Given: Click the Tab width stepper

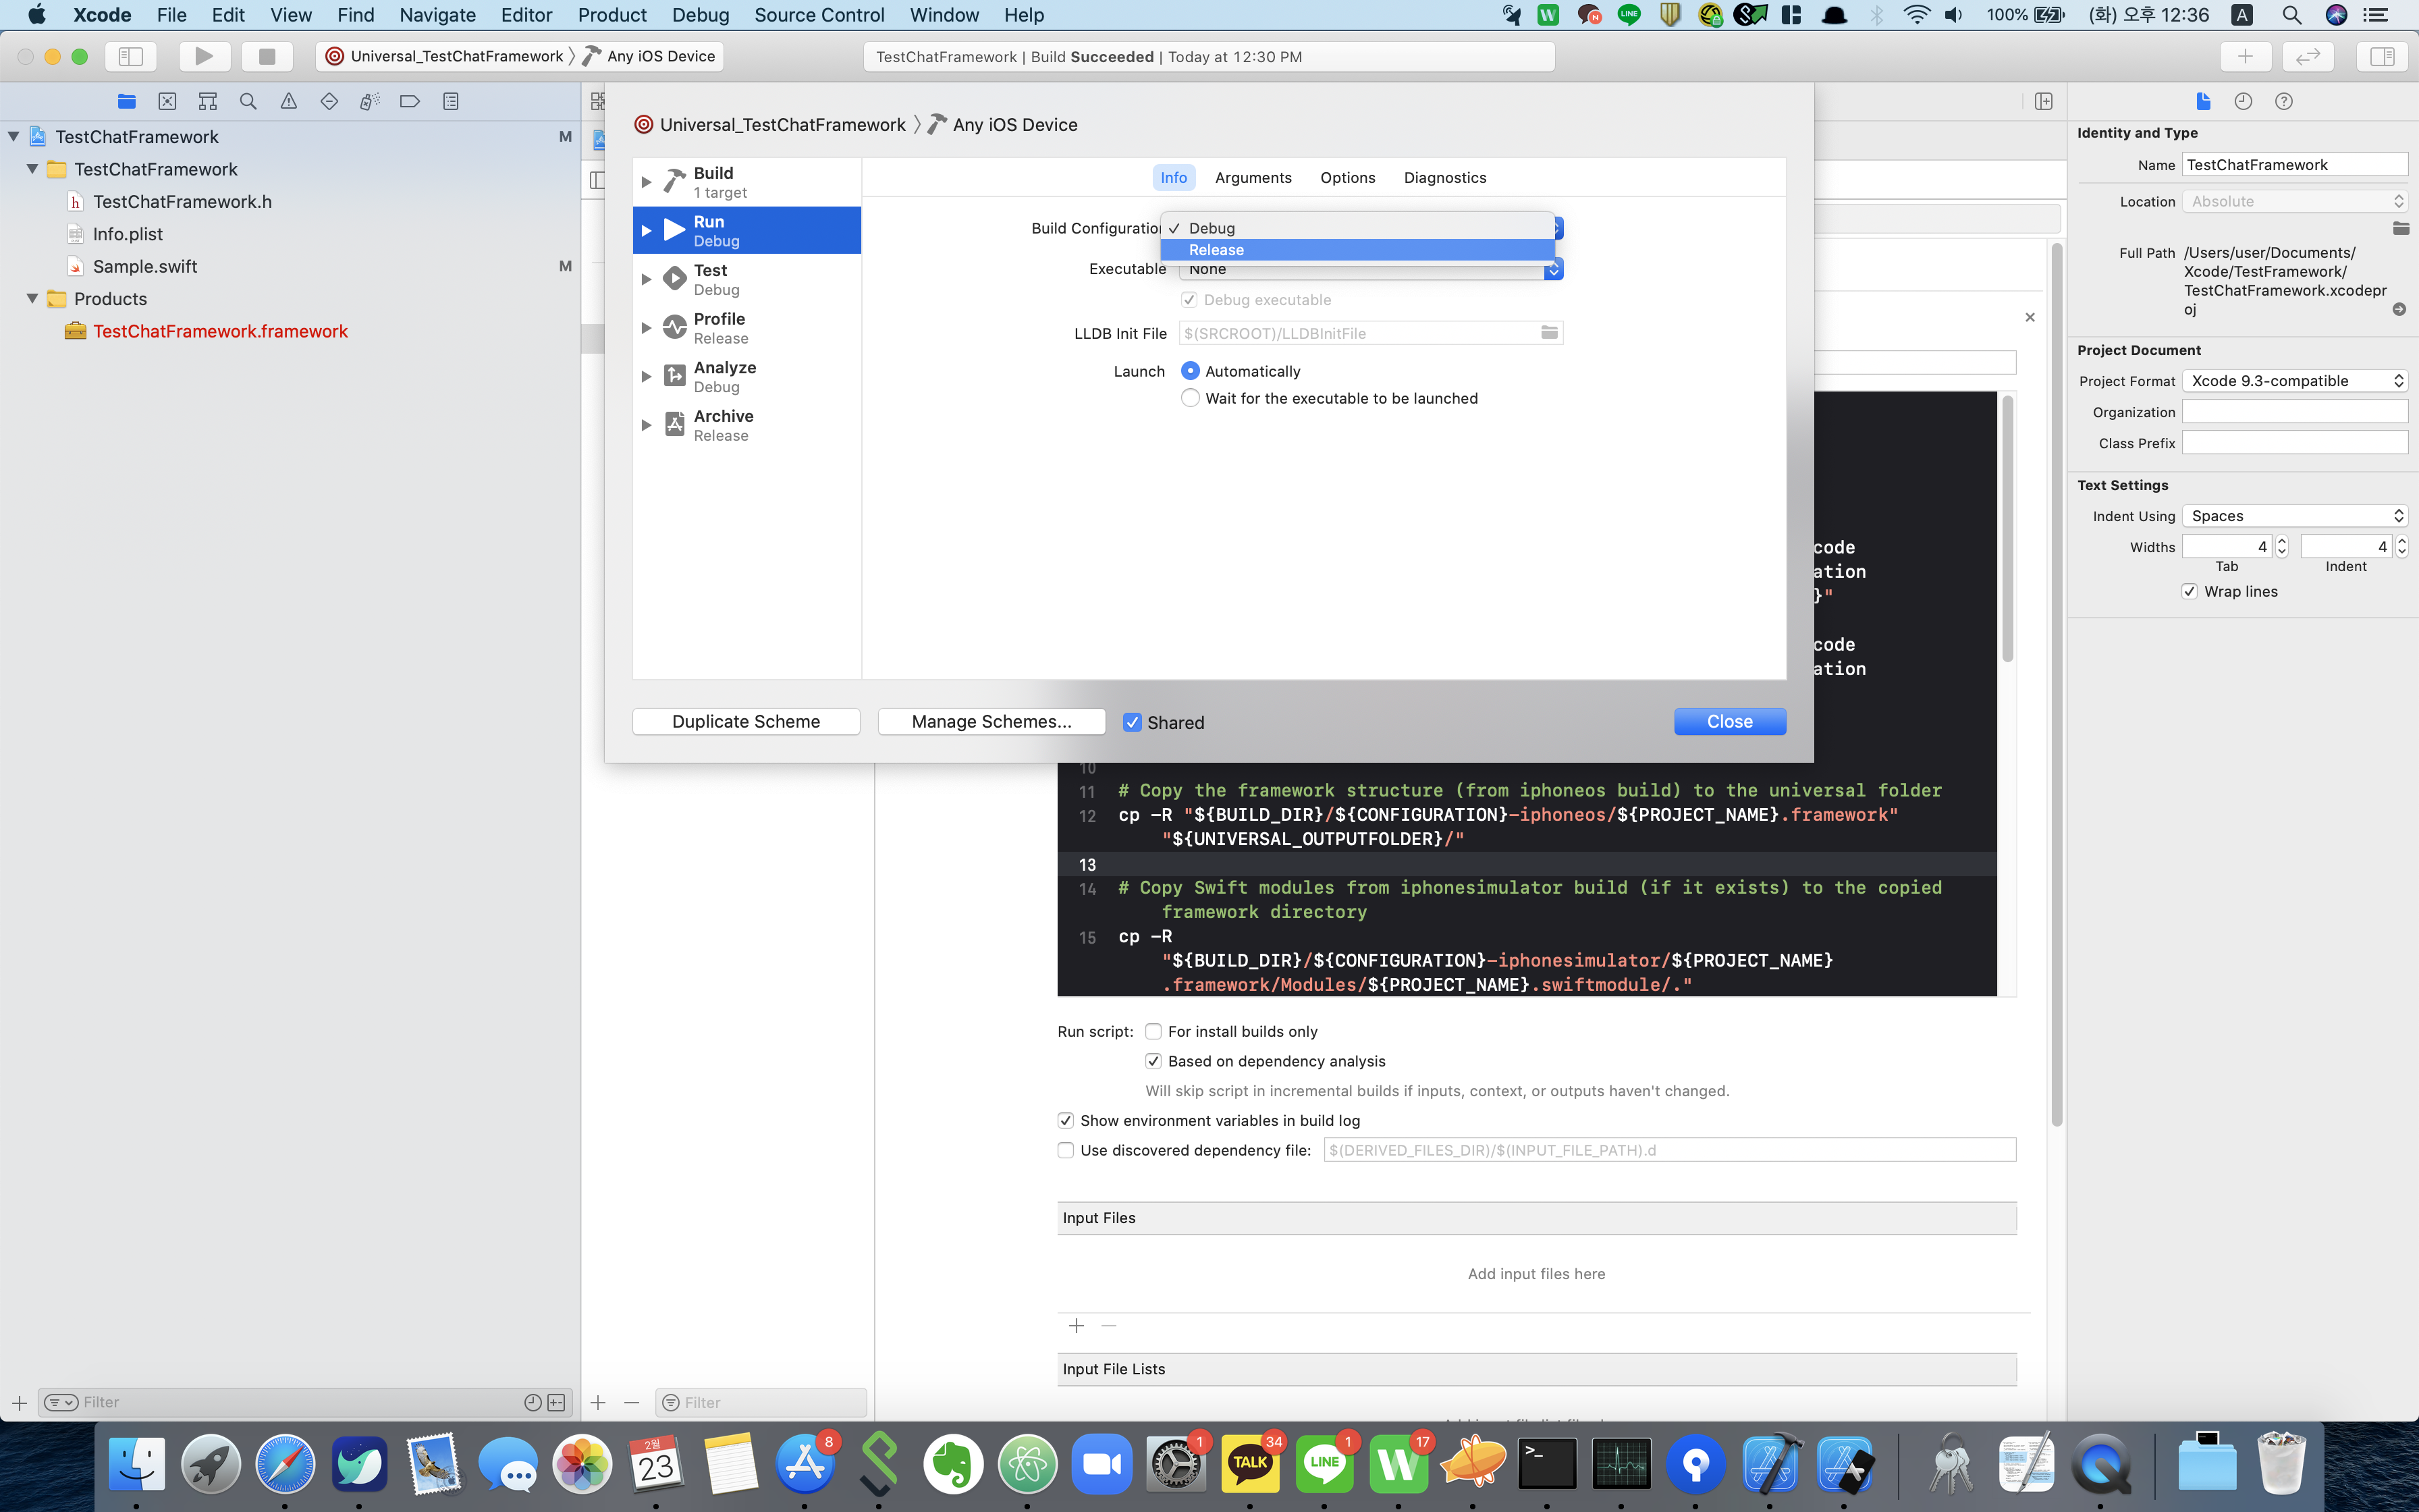Looking at the screenshot, I should 2282,546.
